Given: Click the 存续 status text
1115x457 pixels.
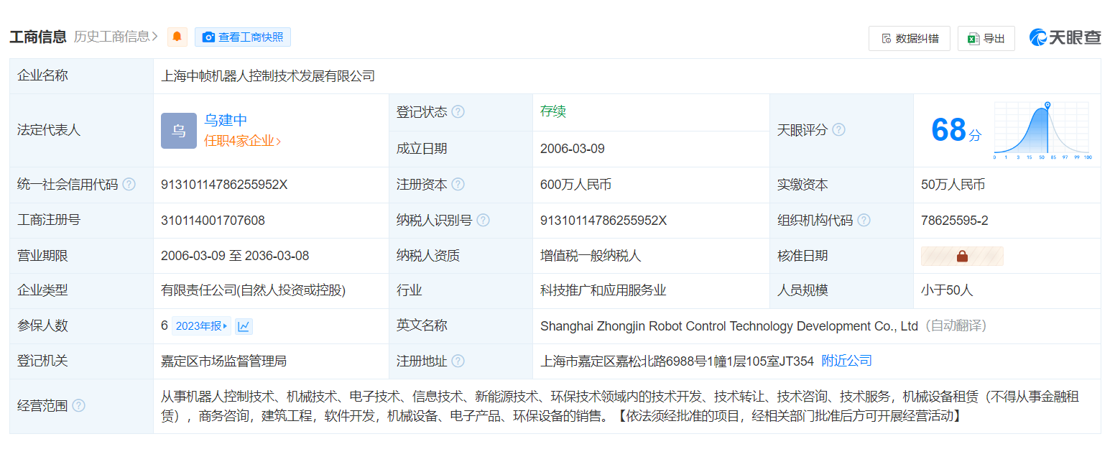Looking at the screenshot, I should click(553, 111).
